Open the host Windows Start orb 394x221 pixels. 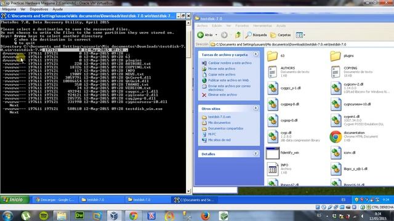[7, 215]
